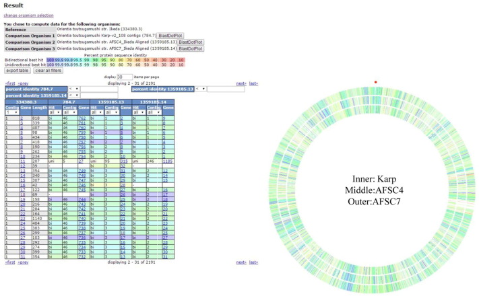
Task: Expand the Hit filter dropdown under 784.7
Action: pyautogui.click(x=55, y=112)
